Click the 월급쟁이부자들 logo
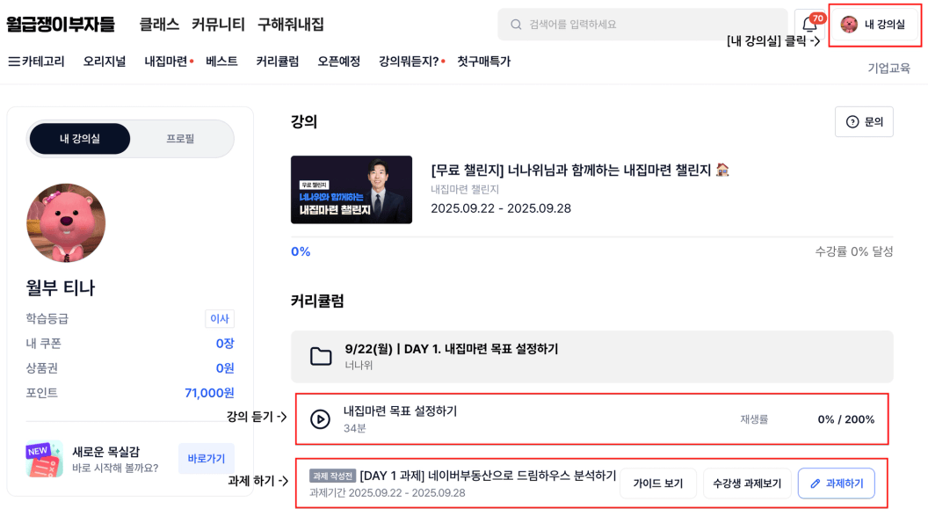The height and width of the screenshot is (516, 928). point(61,25)
